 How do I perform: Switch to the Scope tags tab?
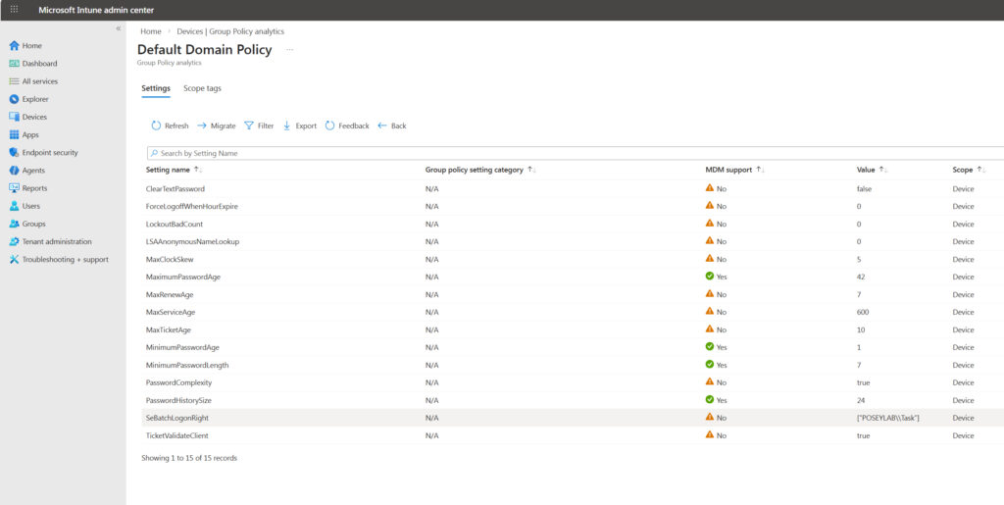coord(202,88)
